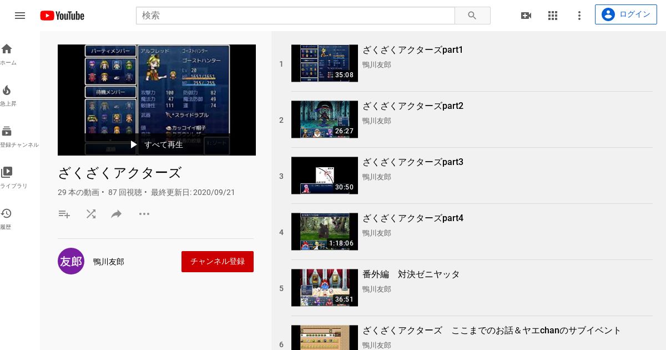This screenshot has width=666, height=350.
Task: Open video title ざくざくアクターズpart1
Action: coord(413,50)
